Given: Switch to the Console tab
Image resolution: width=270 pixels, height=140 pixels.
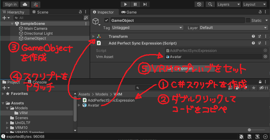Looking at the screenshot, I should click(38, 82).
